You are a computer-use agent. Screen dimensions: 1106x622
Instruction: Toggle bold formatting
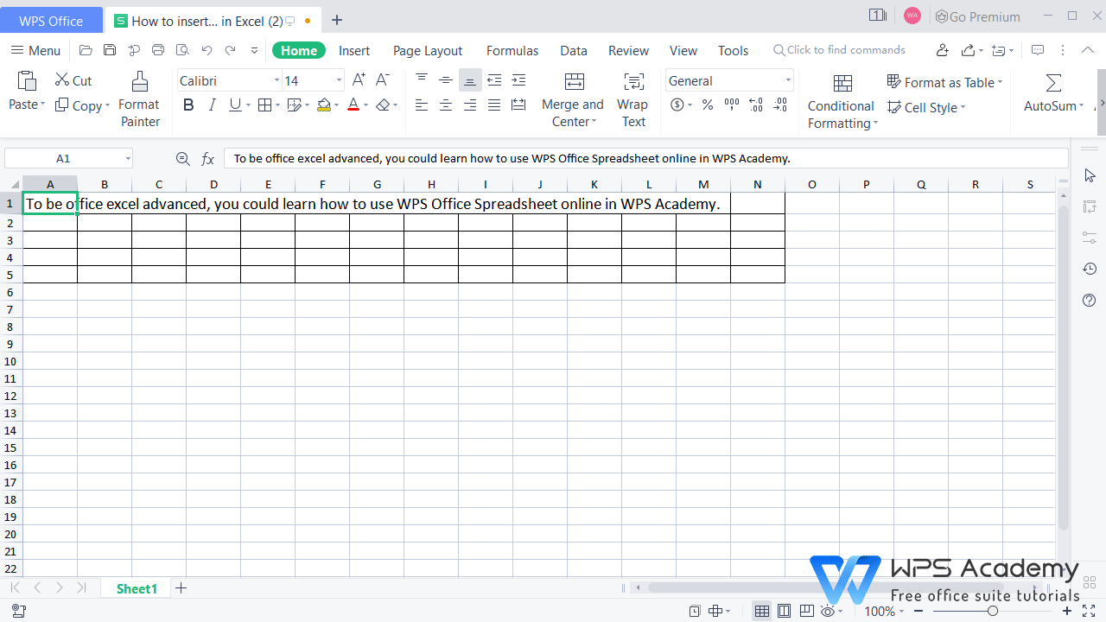tap(188, 105)
